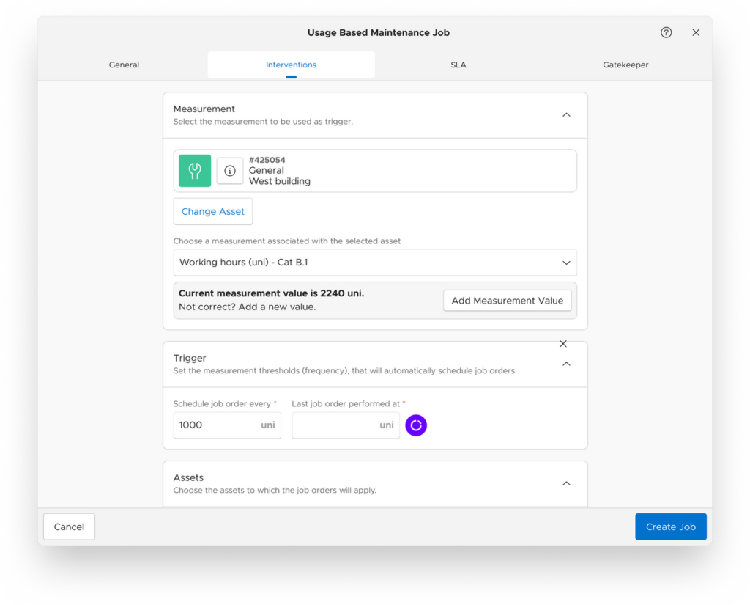Switch to the SLA tab

click(458, 65)
